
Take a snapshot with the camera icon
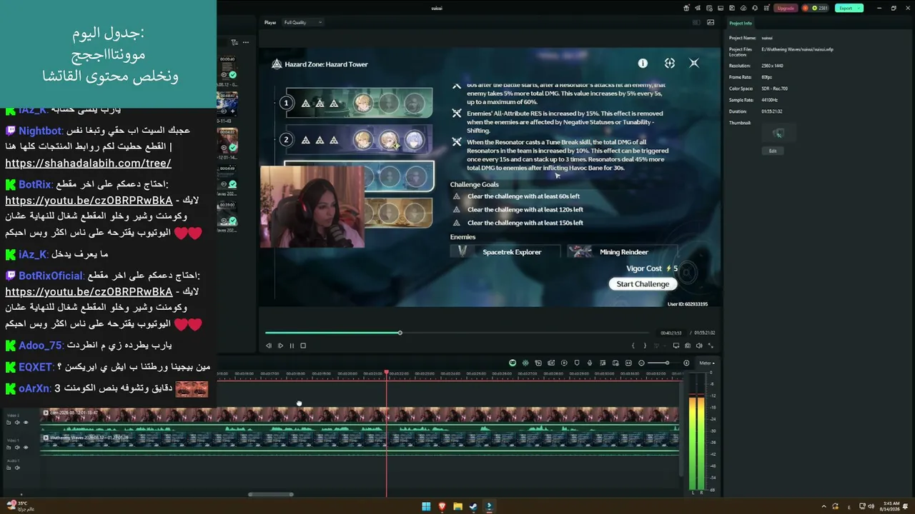[x=688, y=346]
